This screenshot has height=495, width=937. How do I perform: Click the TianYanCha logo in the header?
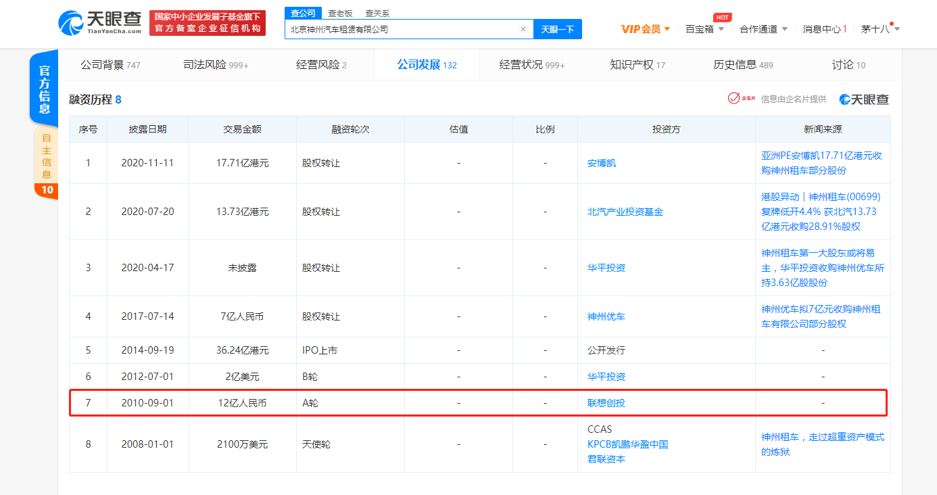[x=100, y=23]
